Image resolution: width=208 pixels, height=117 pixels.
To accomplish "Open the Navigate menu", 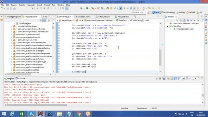I will point(31,5).
